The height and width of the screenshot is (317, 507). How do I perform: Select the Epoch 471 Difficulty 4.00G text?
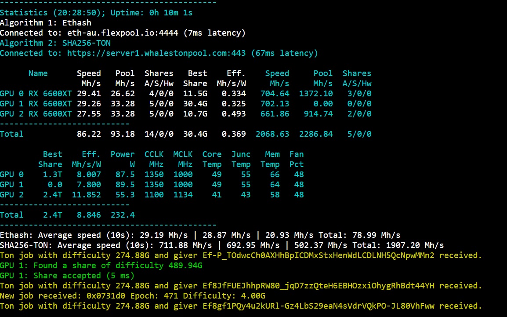pos(198,295)
